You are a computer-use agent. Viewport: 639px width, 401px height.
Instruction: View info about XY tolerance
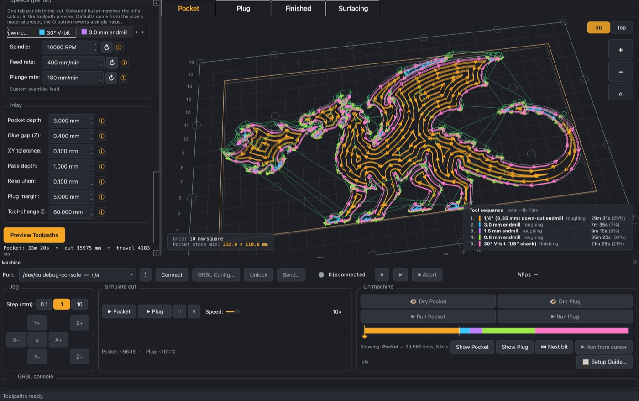coord(101,151)
